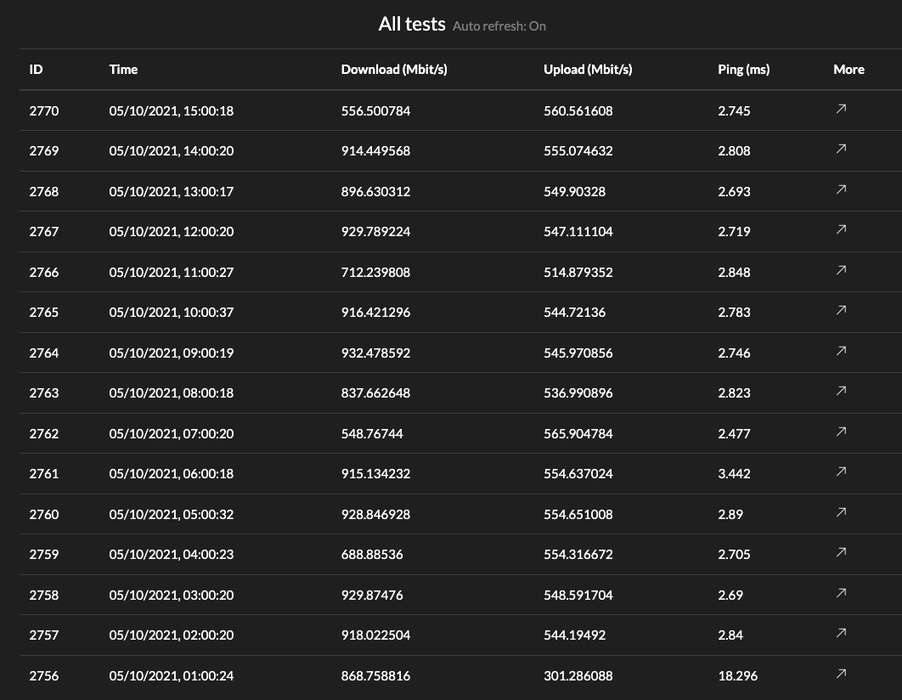Open more details arrow for test 2763
This screenshot has height=700, width=902.
pyautogui.click(x=841, y=391)
